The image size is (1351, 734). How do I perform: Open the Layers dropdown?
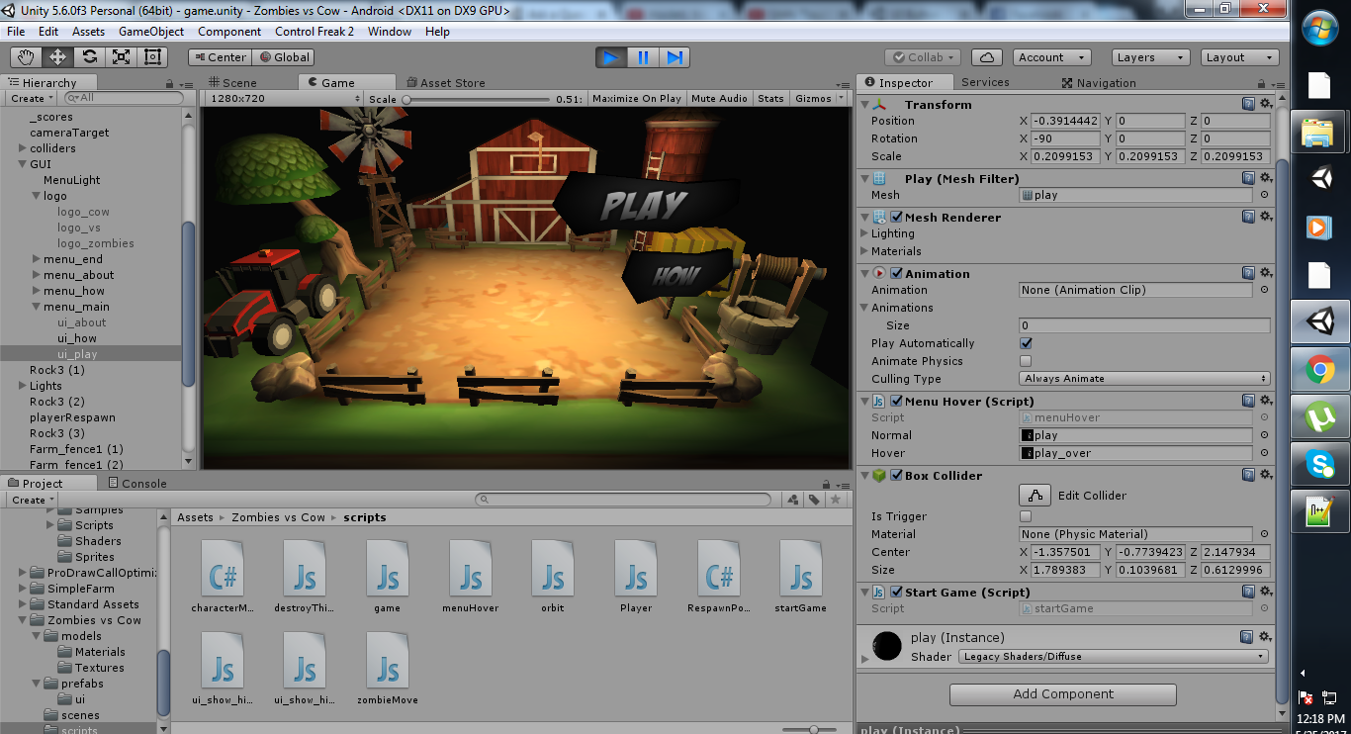(x=1148, y=57)
